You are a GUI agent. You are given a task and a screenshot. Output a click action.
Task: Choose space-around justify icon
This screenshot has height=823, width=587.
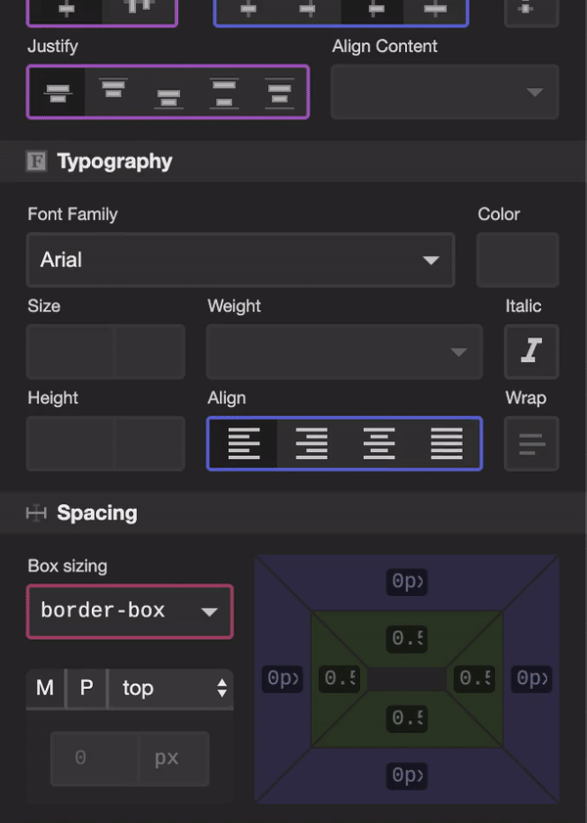pos(279,92)
